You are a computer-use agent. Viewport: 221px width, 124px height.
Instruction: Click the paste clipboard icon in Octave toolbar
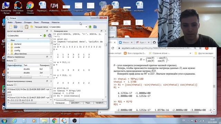click(26, 27)
